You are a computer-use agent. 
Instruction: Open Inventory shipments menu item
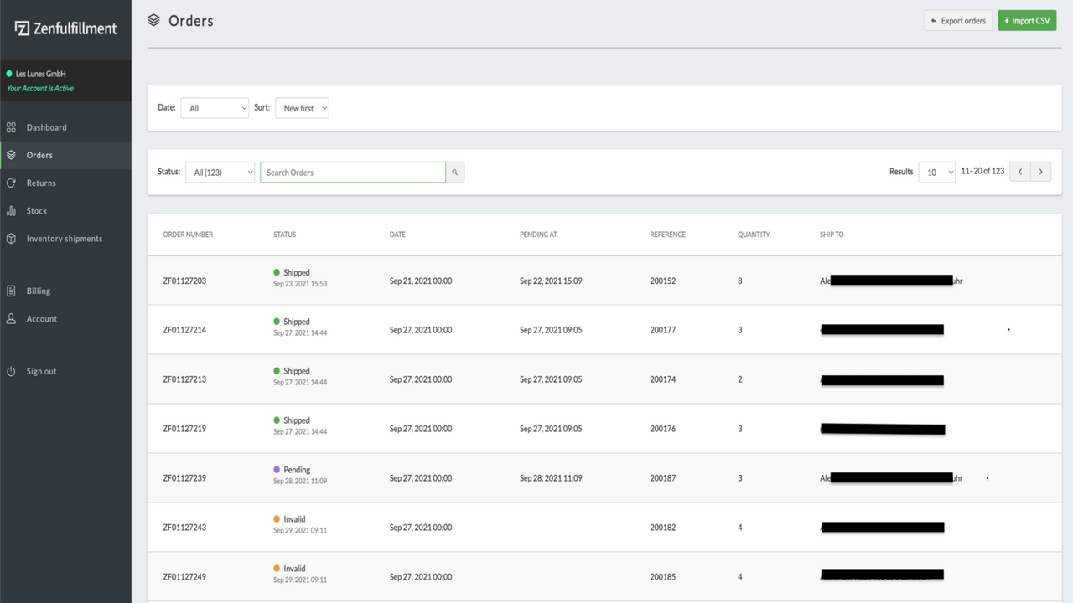coord(65,239)
